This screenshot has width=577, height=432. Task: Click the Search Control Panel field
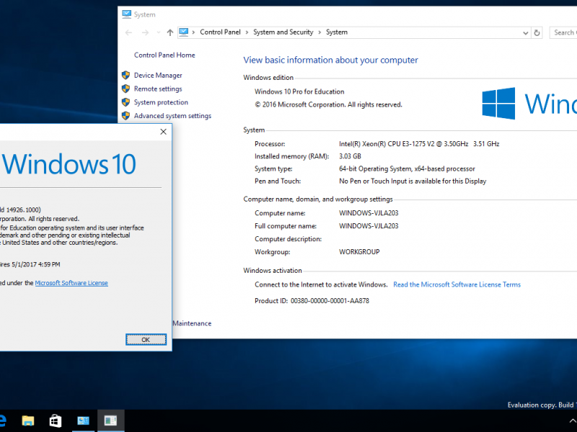(x=563, y=32)
